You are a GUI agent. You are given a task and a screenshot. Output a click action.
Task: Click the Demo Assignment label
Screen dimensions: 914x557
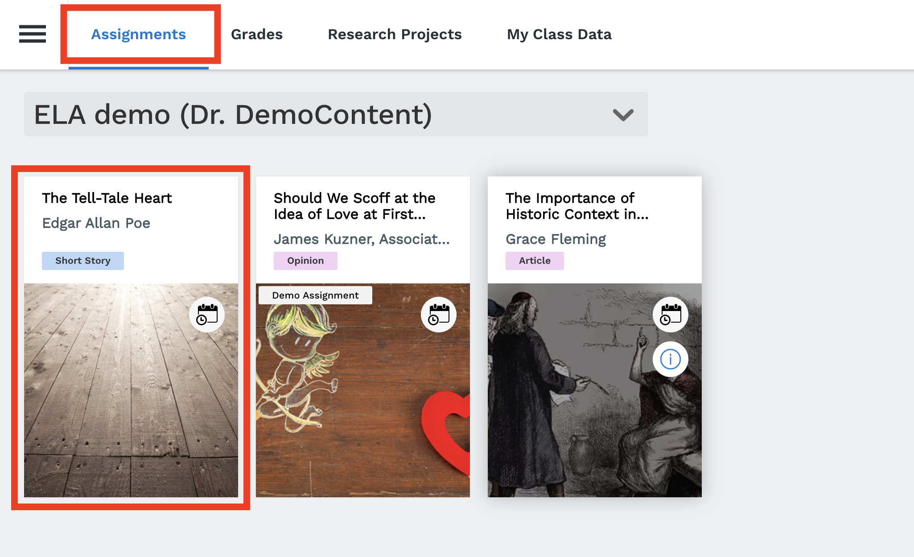315,295
